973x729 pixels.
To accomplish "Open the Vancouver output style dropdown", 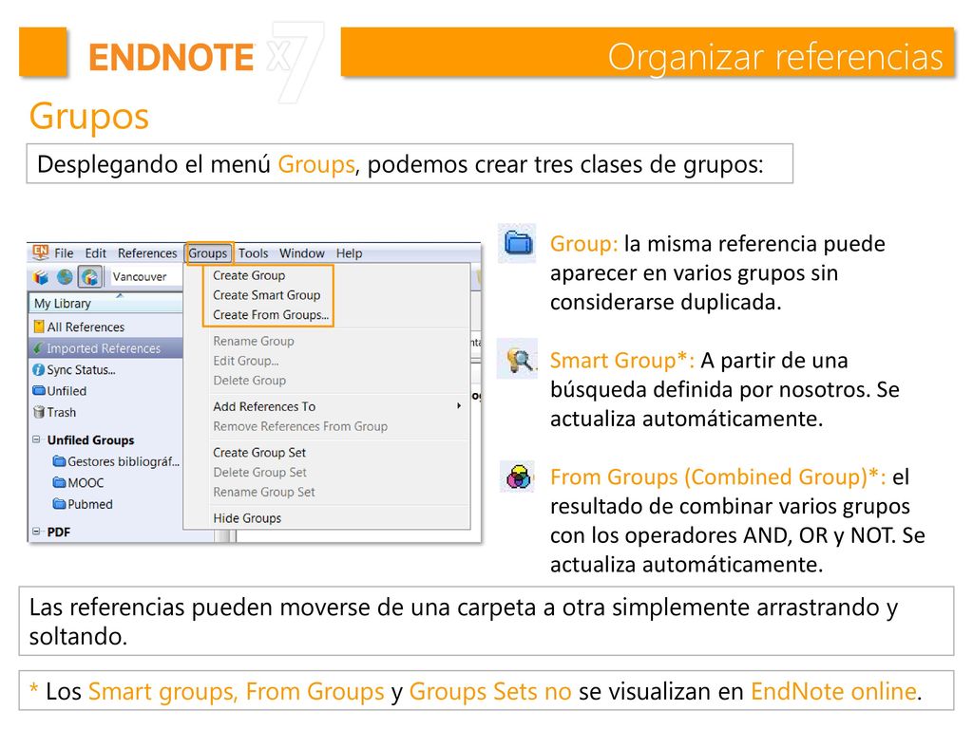I will click(x=145, y=277).
